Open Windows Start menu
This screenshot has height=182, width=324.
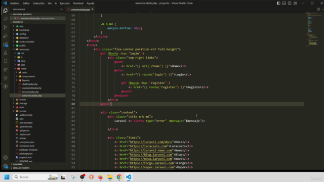point(7,177)
